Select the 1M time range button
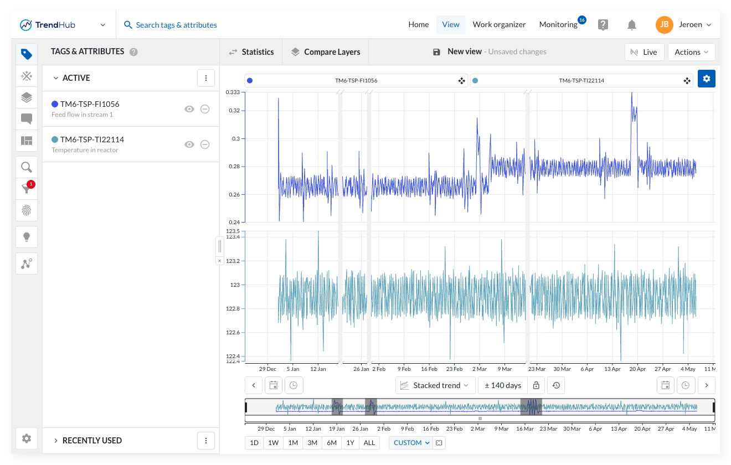 pyautogui.click(x=293, y=443)
